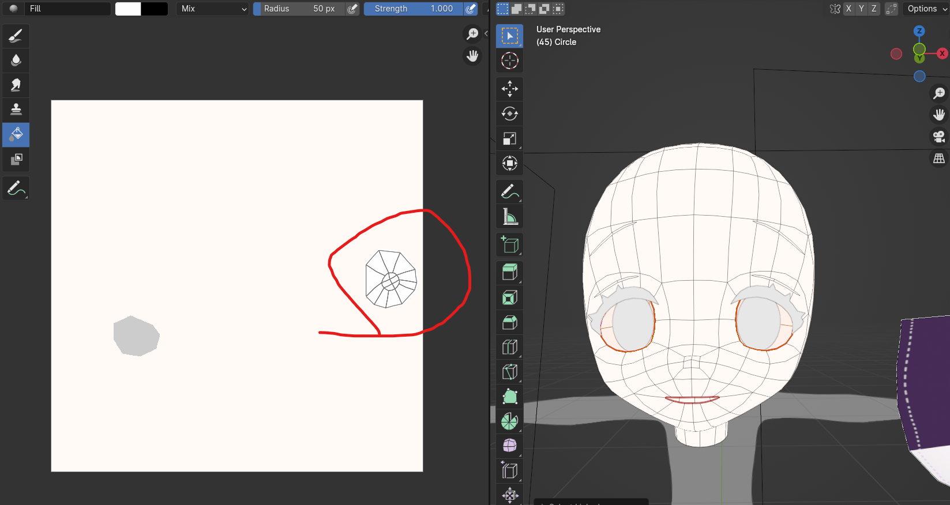Snap view to Z axis gizmo
The height and width of the screenshot is (505, 950).
click(x=919, y=31)
